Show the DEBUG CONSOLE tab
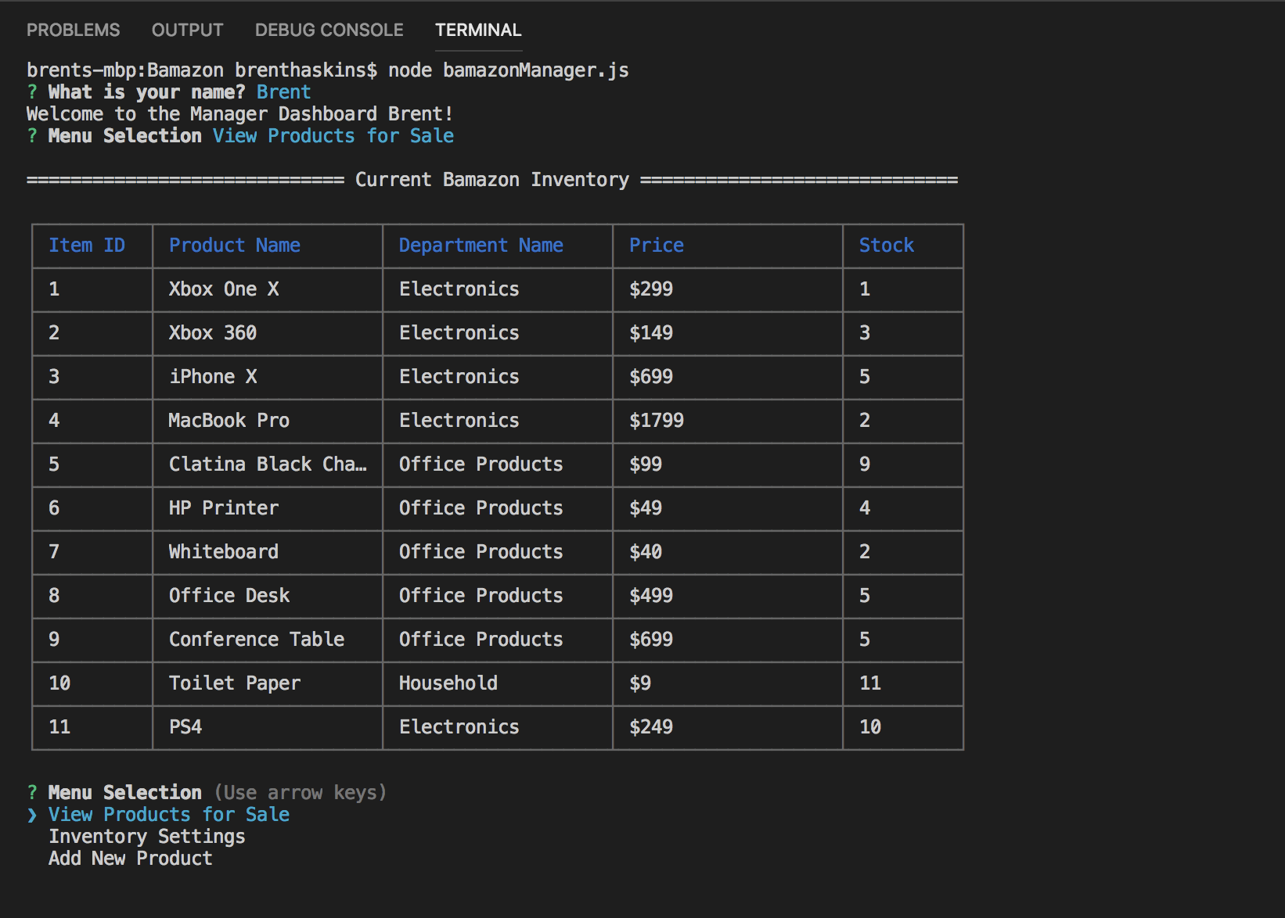 [329, 30]
